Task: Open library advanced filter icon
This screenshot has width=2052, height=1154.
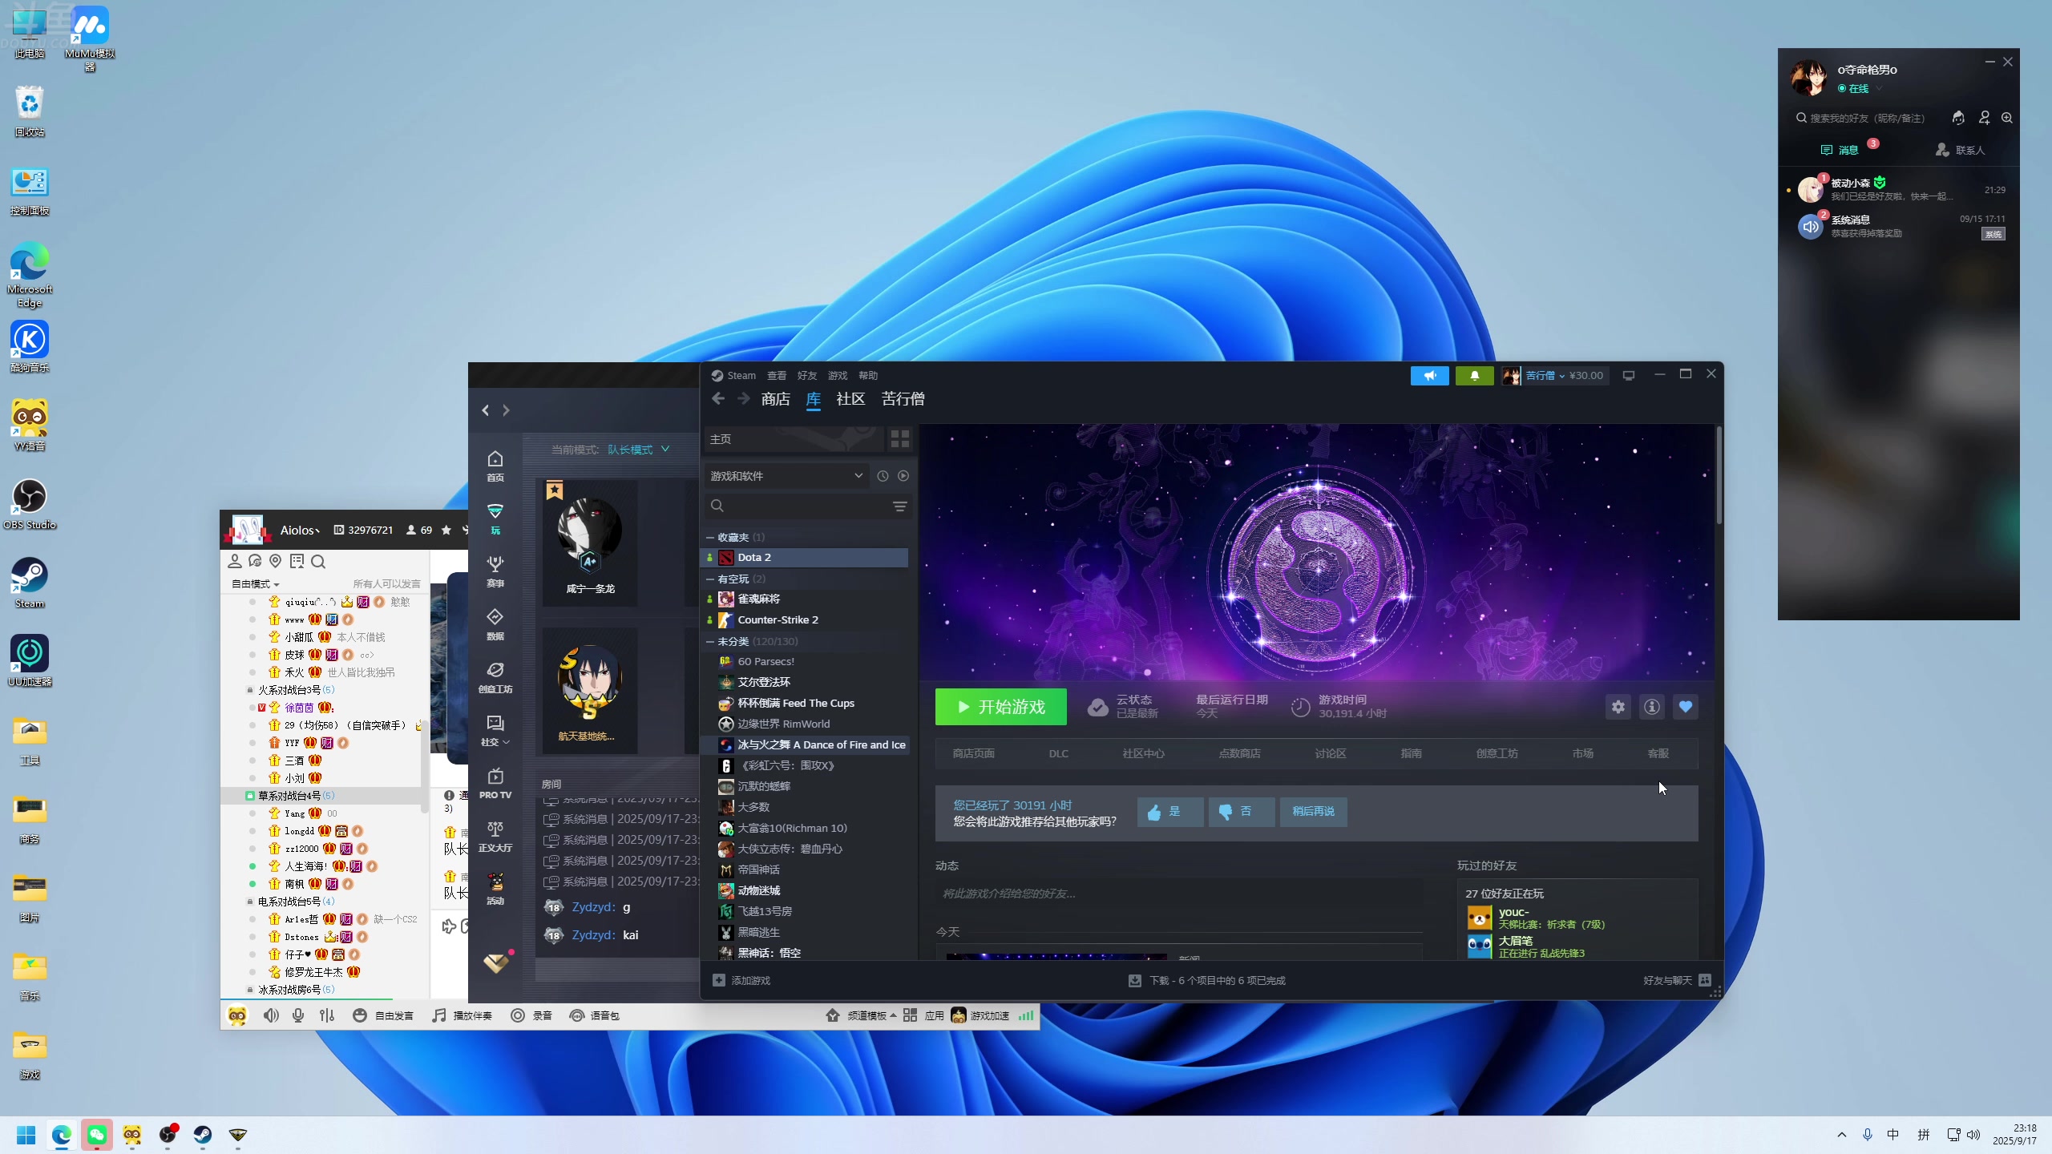Action: [900, 506]
